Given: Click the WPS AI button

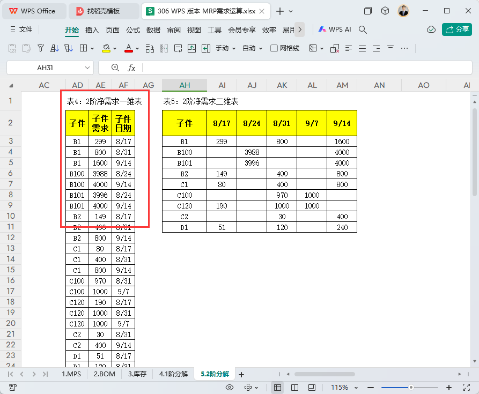Looking at the screenshot, I should click(x=335, y=29).
